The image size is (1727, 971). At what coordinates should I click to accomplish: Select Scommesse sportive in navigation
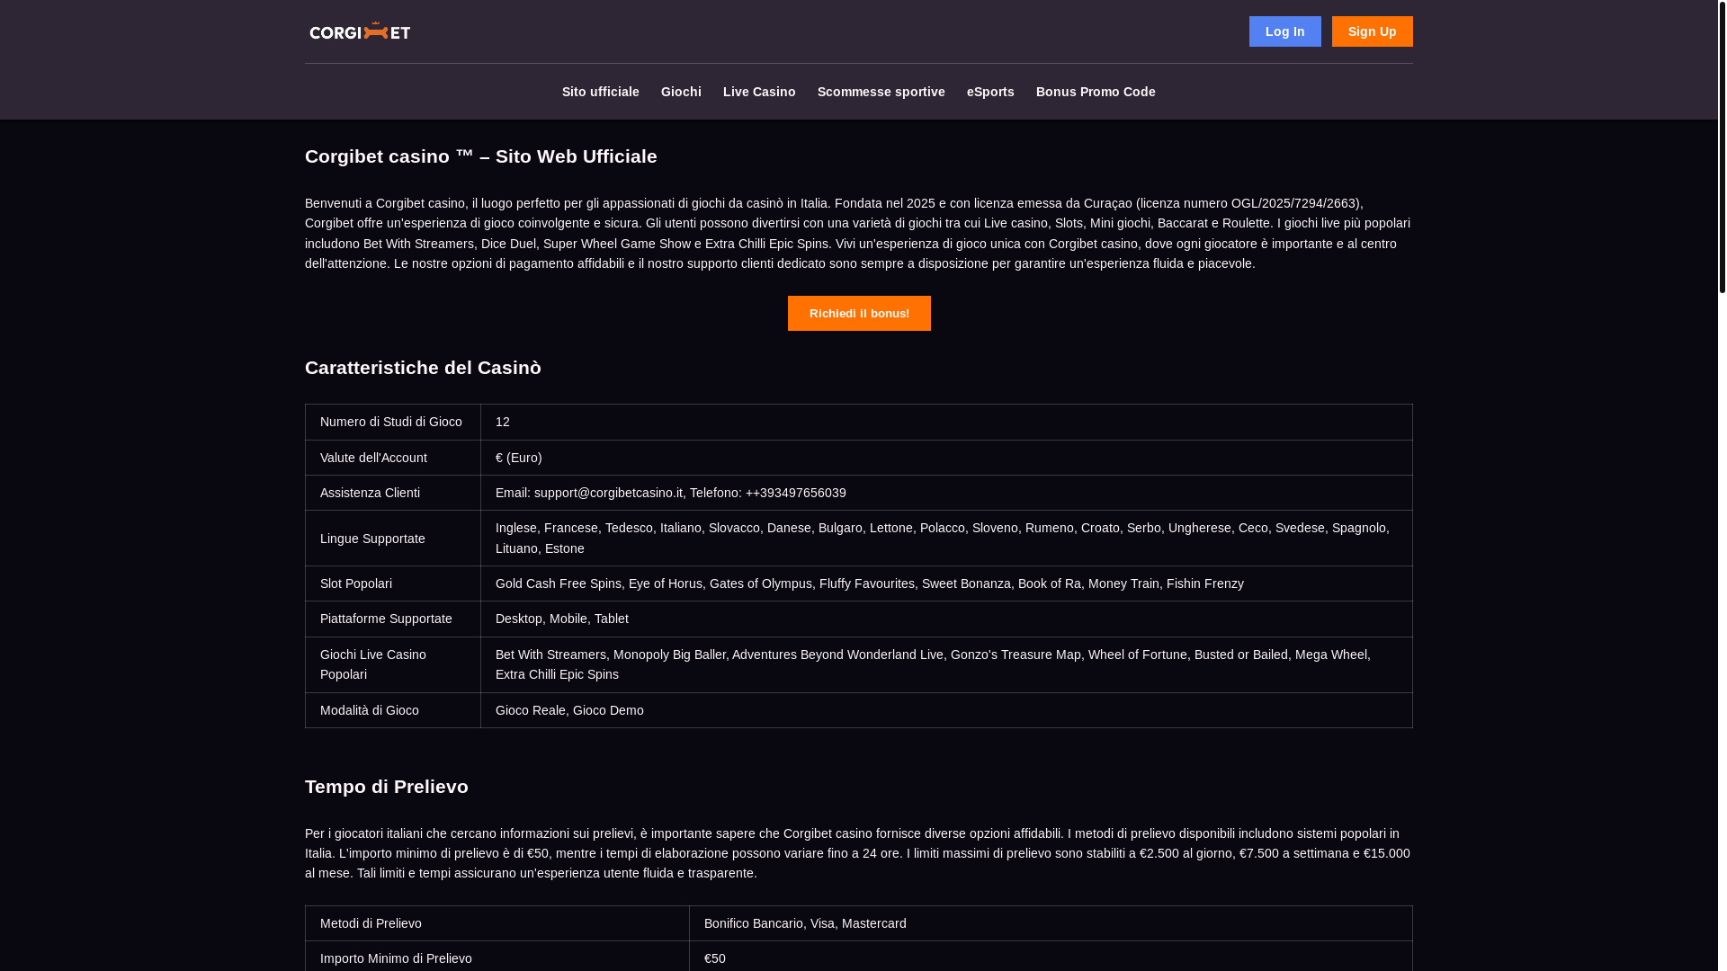[x=881, y=92]
